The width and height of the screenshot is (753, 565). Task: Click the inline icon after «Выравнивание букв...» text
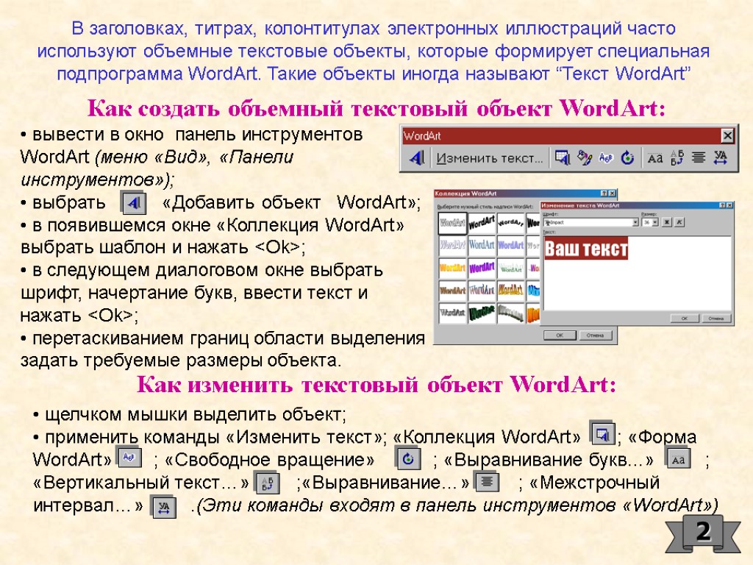point(678,459)
